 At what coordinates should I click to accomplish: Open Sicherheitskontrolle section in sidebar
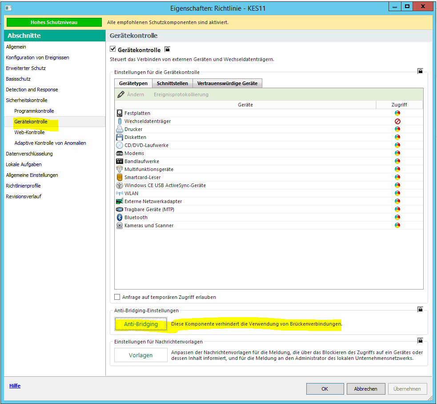tap(26, 100)
